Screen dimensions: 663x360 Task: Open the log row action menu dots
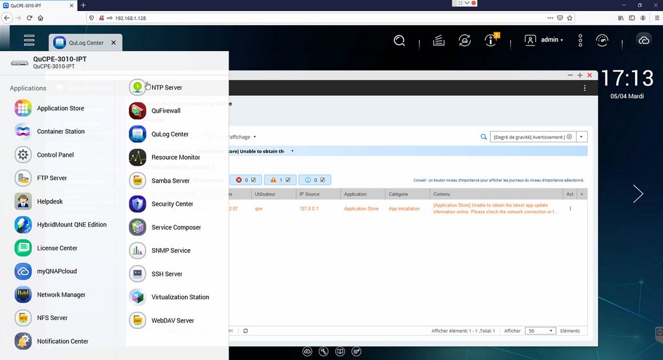pos(570,208)
